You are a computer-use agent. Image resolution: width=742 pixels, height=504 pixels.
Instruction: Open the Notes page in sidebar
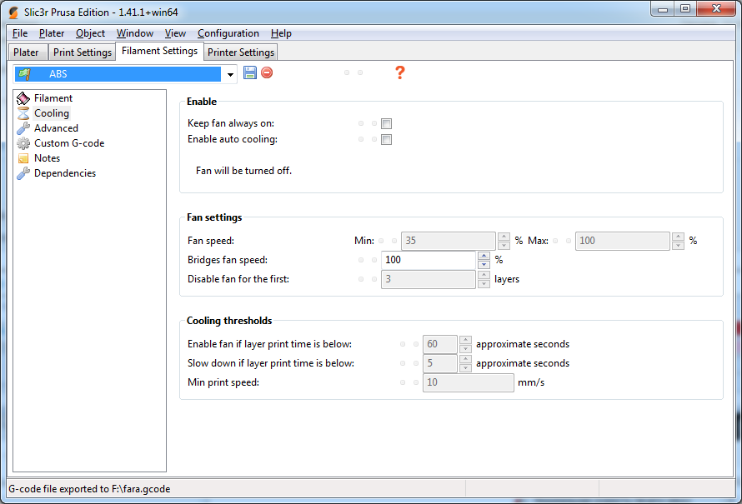(x=47, y=158)
